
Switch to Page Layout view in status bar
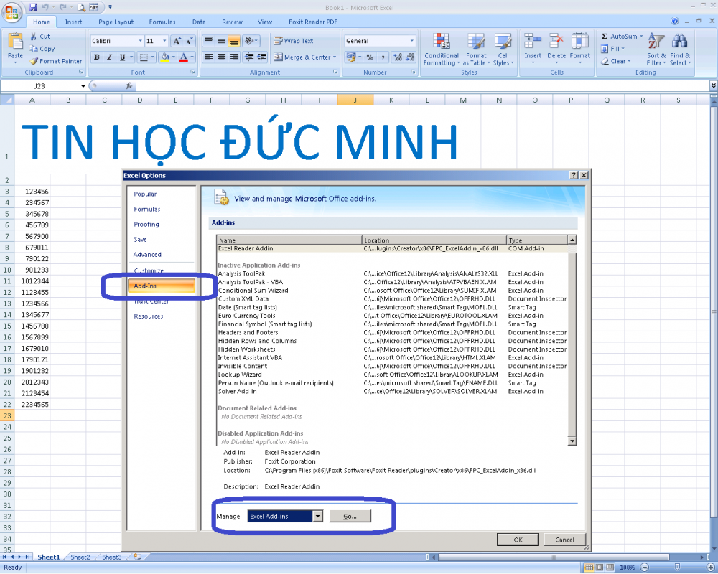[x=600, y=568]
